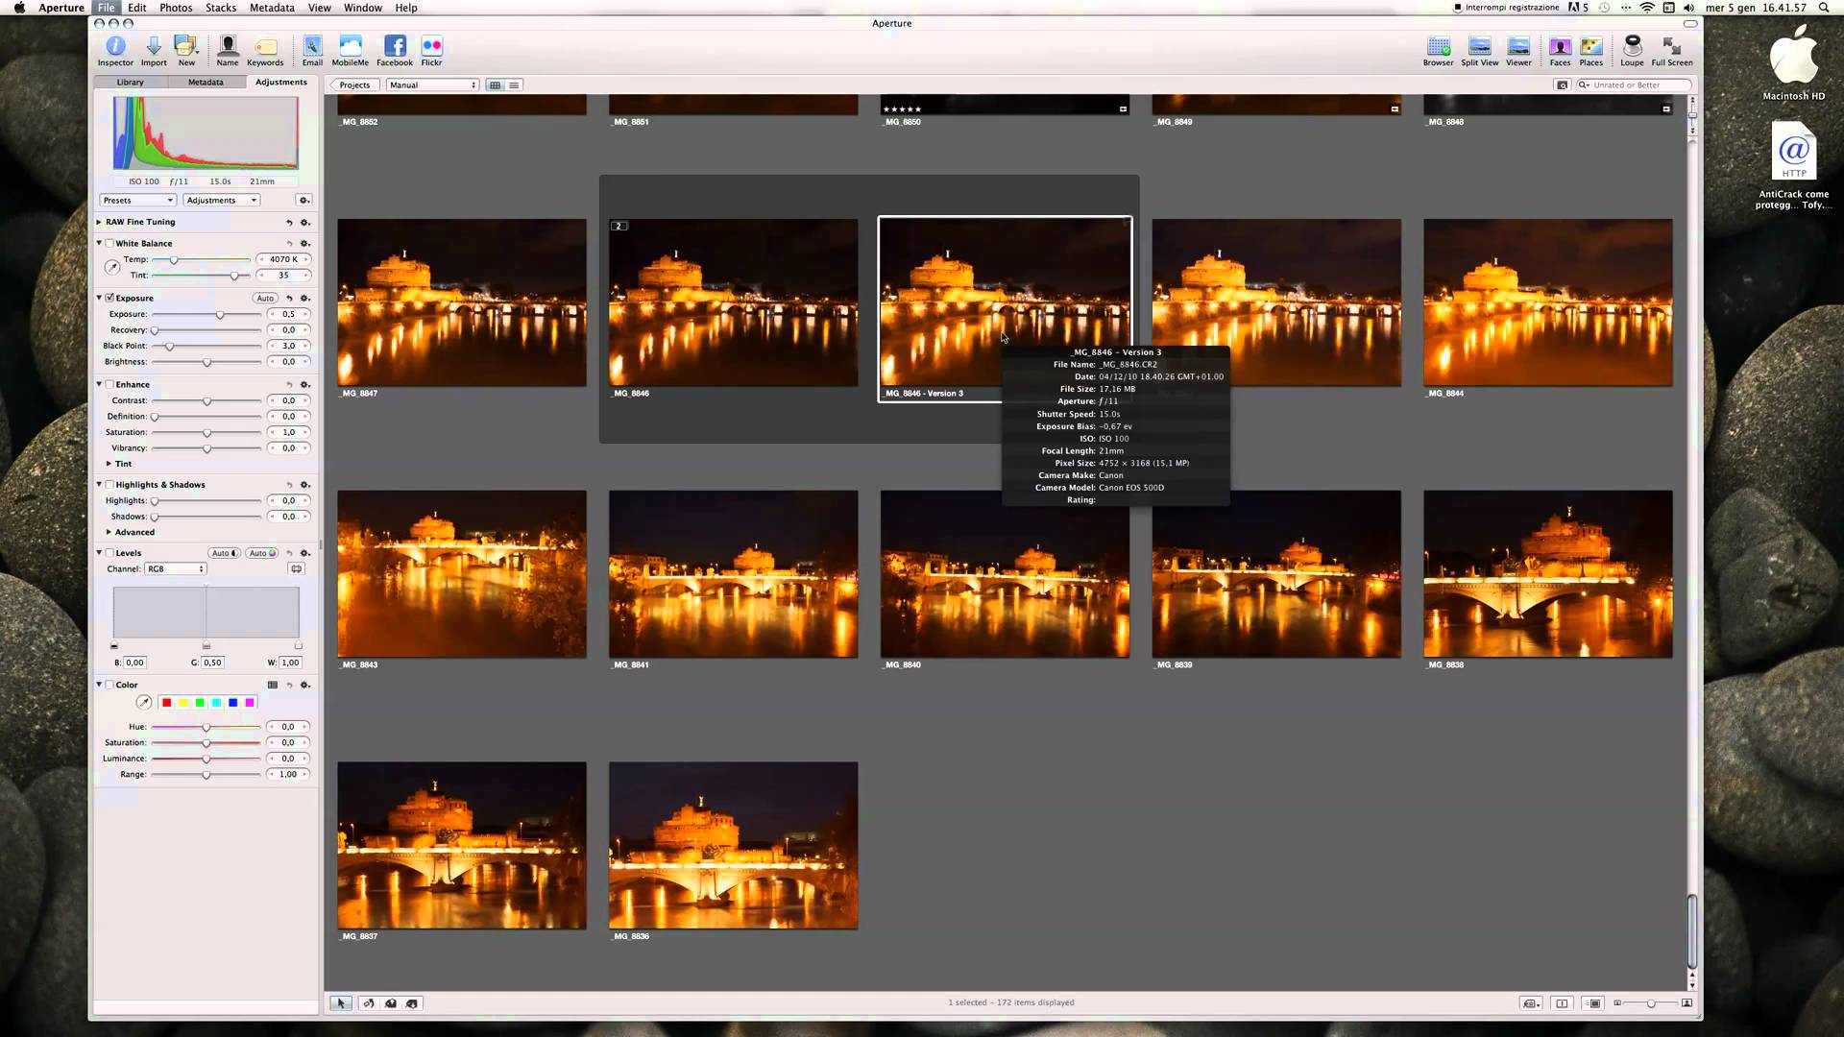Open the Manual sort order dropdown
The height and width of the screenshot is (1037, 1844).
pyautogui.click(x=432, y=85)
